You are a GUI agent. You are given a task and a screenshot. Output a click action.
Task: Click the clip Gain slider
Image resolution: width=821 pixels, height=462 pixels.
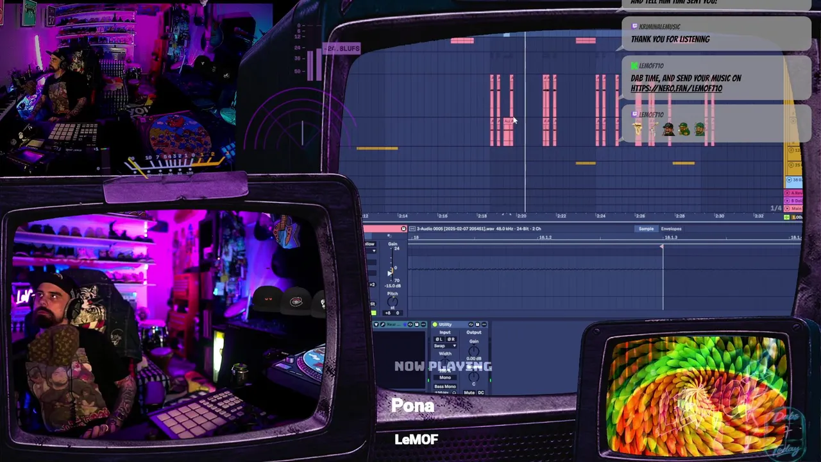click(392, 264)
